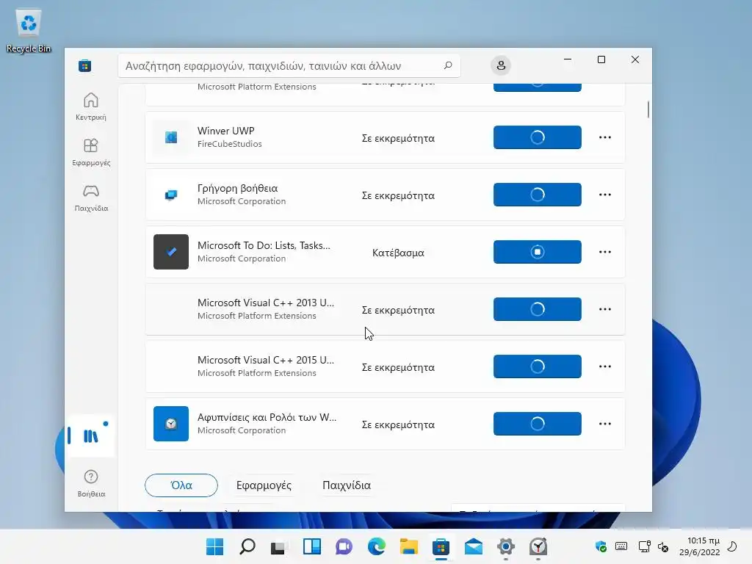Click Microsoft Store taskbar icon
The image size is (752, 564).
pyautogui.click(x=441, y=546)
